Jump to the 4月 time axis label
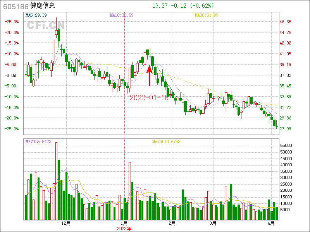This screenshot has width=310, height=232. tap(271, 223)
